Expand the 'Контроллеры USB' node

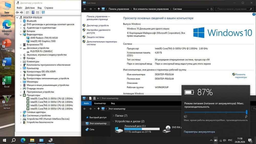tap(21, 75)
